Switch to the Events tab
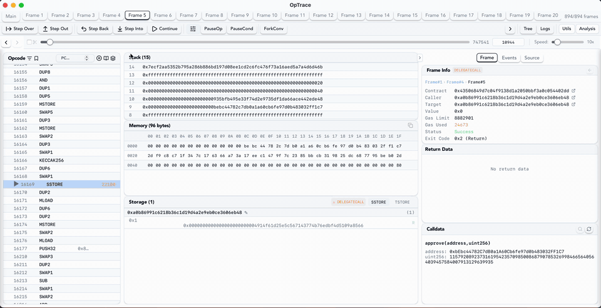The width and height of the screenshot is (601, 308). 509,58
